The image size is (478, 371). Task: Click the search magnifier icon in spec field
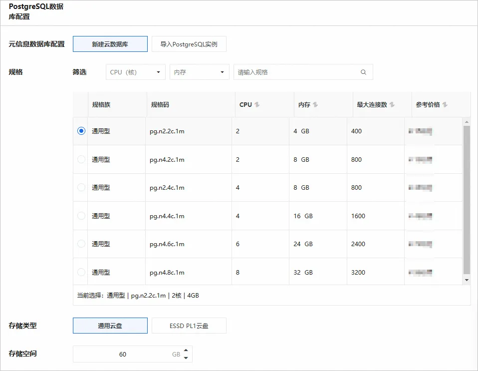tap(363, 72)
